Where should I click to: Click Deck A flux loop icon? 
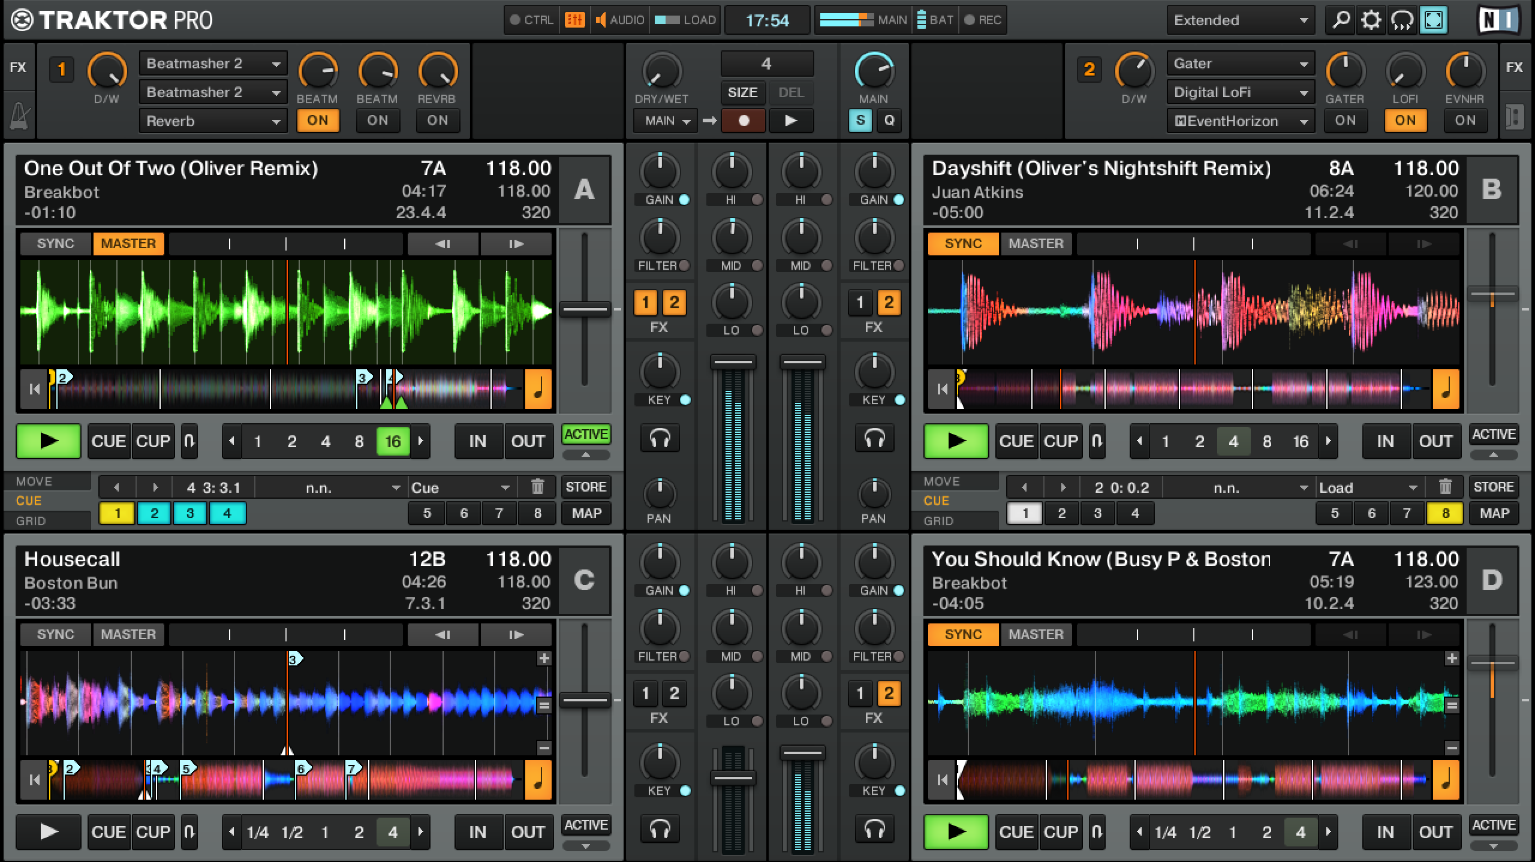(x=189, y=442)
